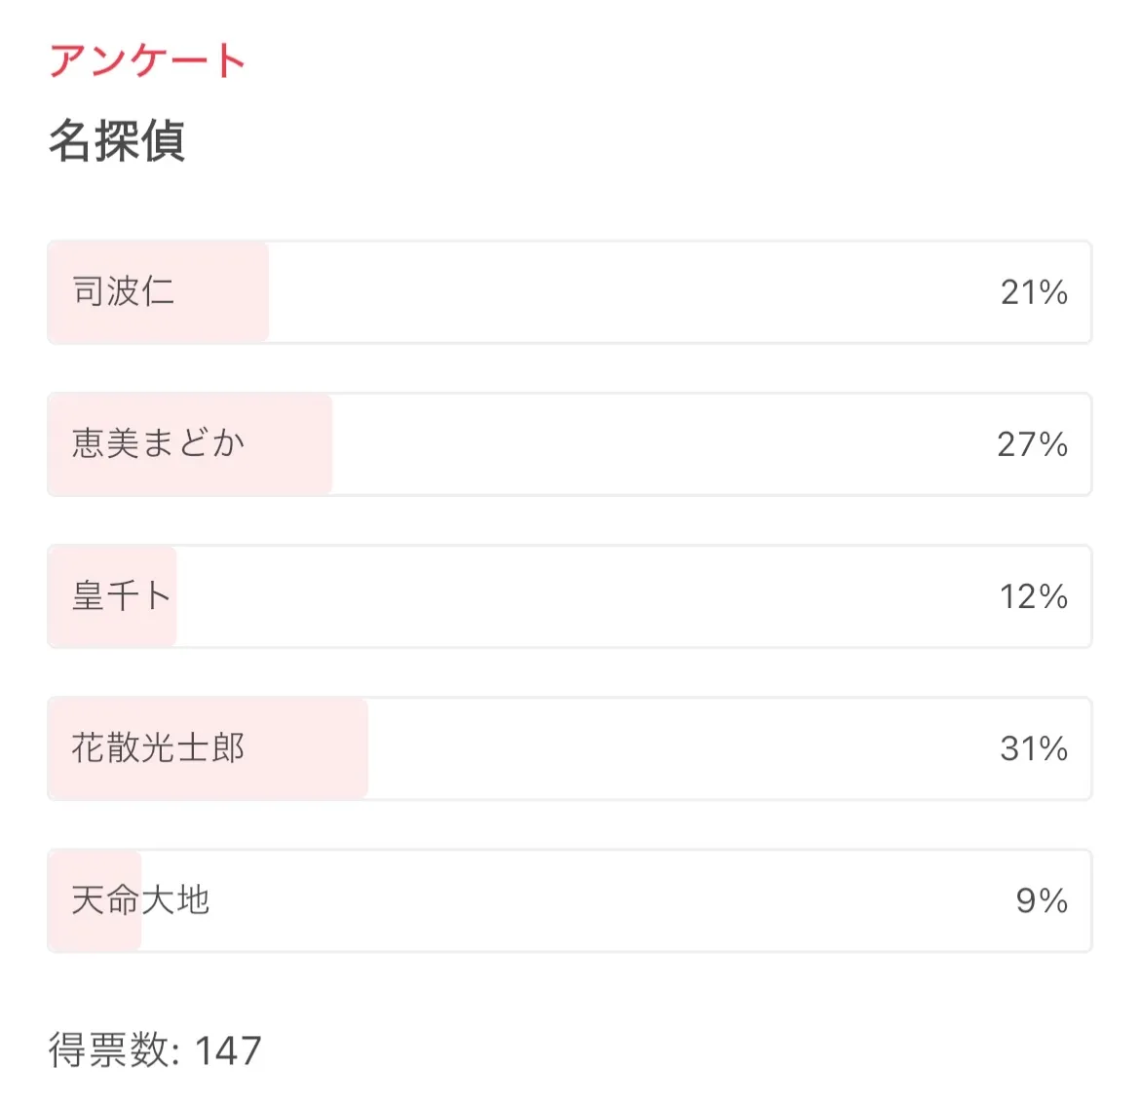
Task: Click empty middle area of 皇千ト row
Action: (585, 596)
